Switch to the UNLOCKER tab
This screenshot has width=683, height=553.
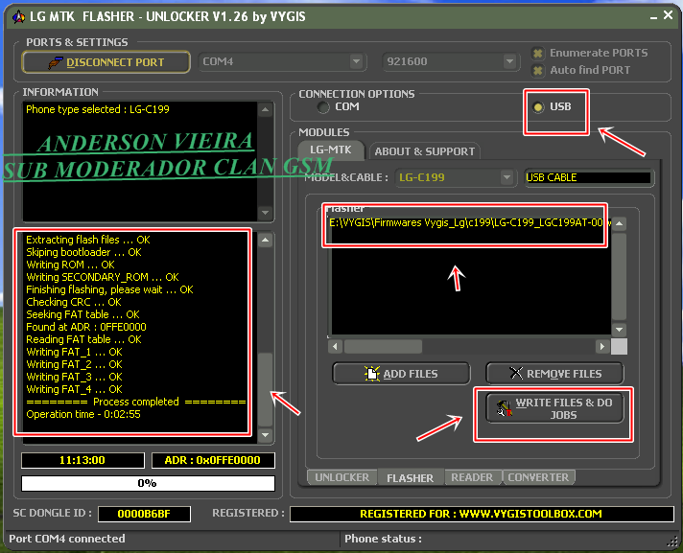[341, 477]
